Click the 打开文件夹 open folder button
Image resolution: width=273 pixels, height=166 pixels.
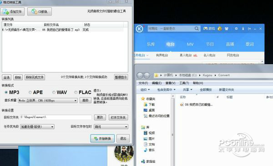(x=118, y=118)
